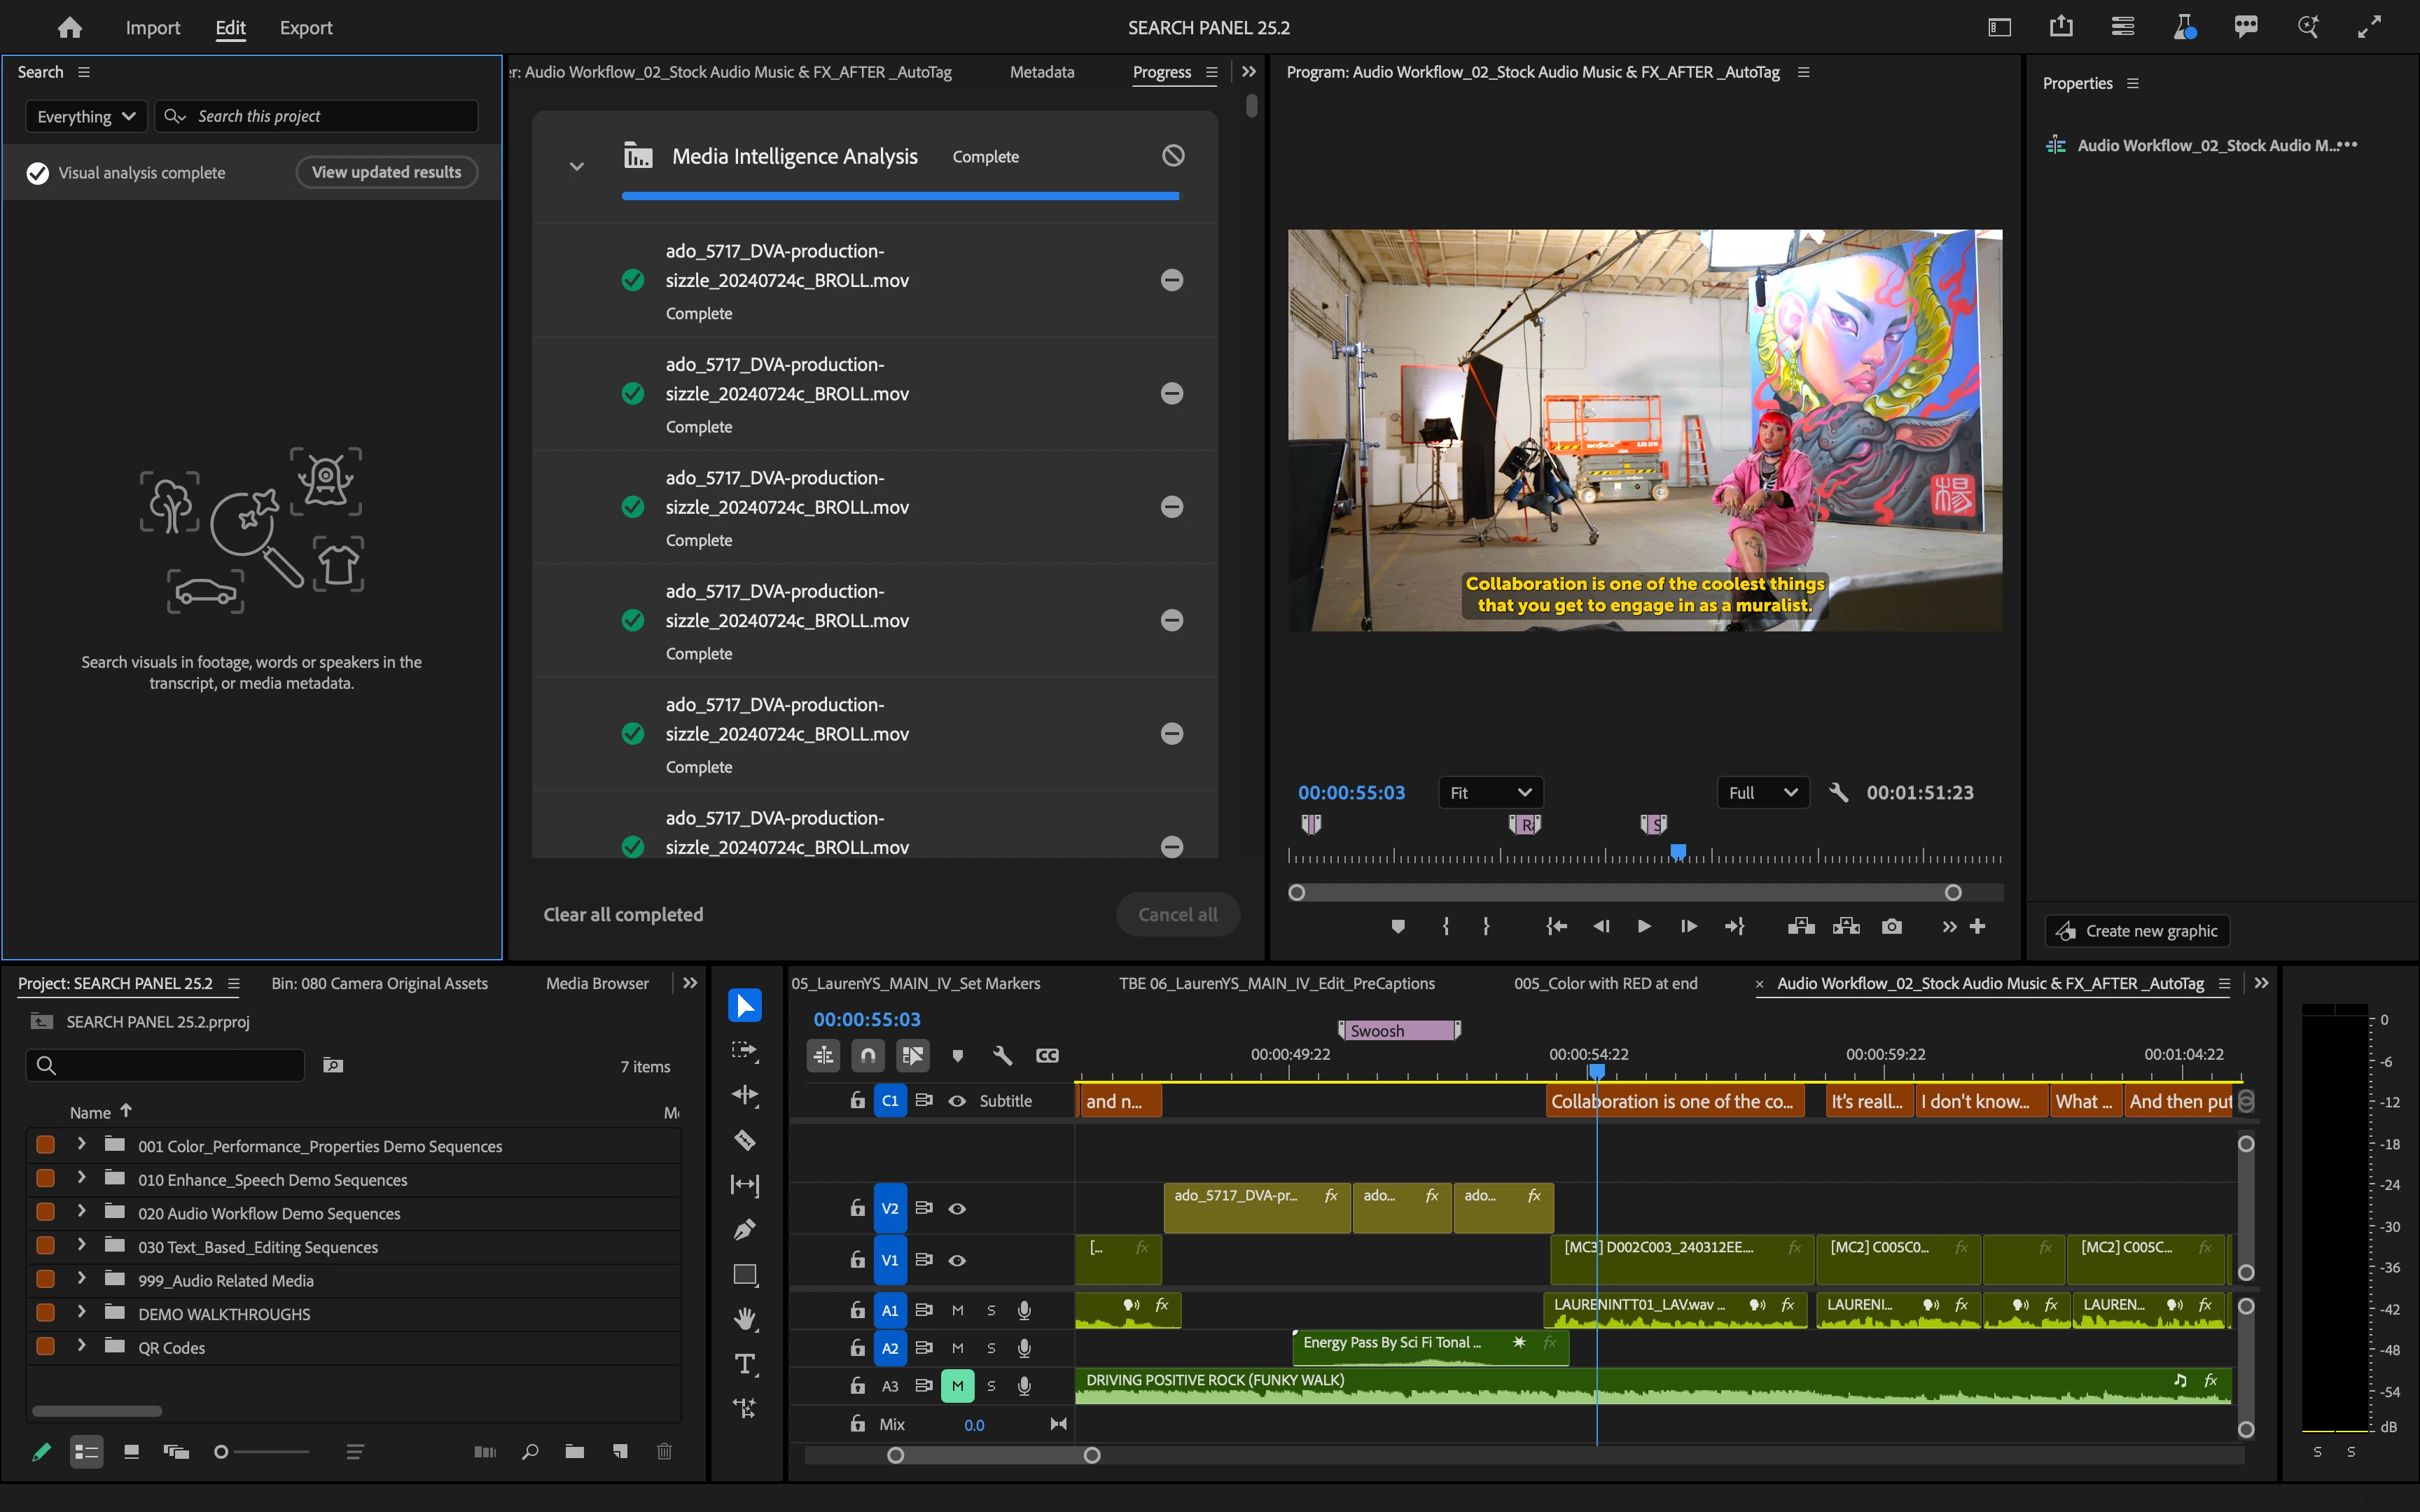The width and height of the screenshot is (2420, 1512).
Task: Hide video track V2 output
Action: (957, 1209)
